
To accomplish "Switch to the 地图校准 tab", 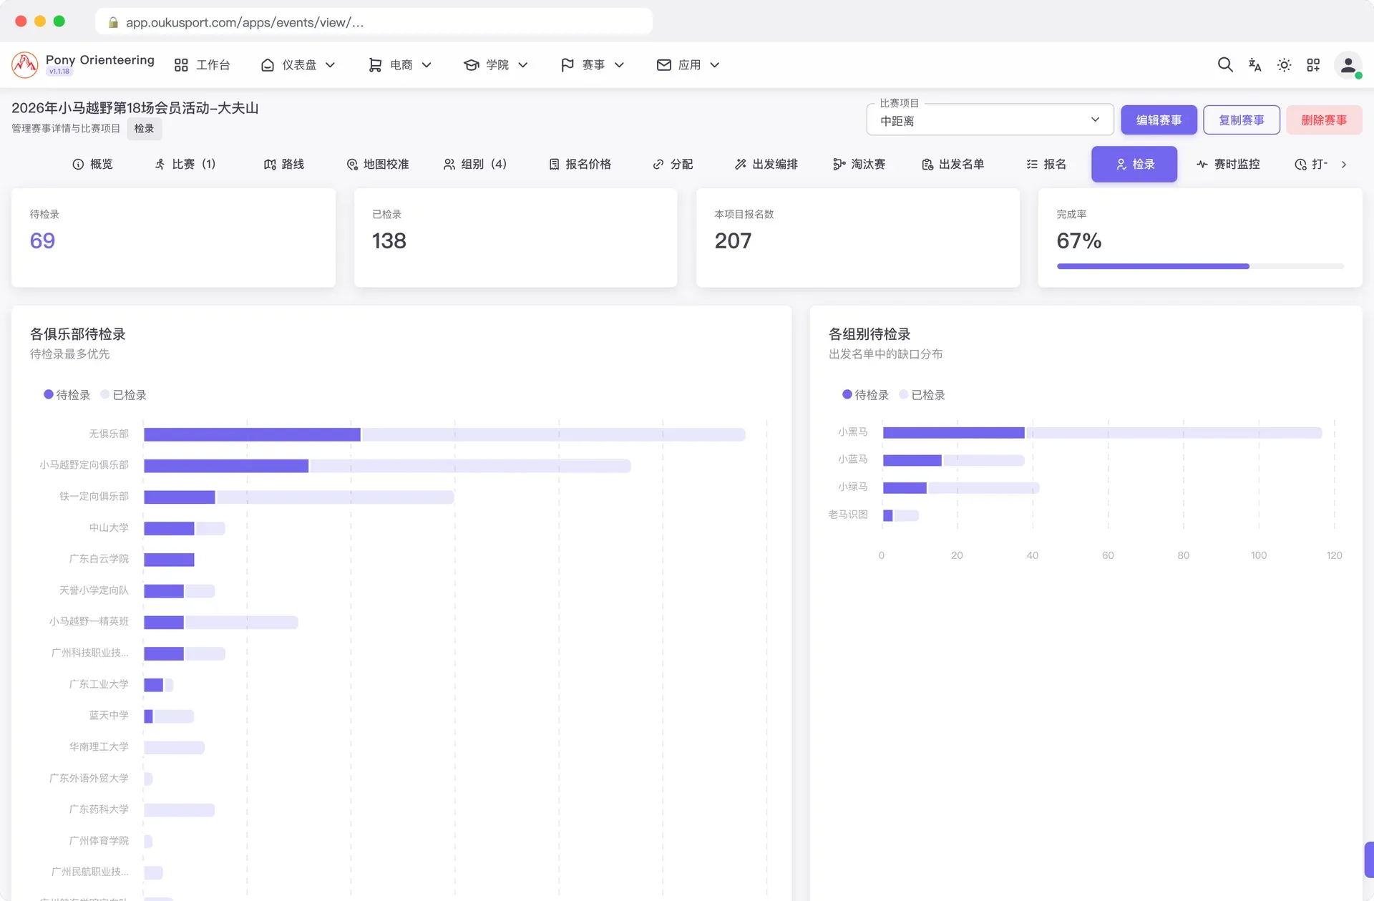I will tap(377, 165).
